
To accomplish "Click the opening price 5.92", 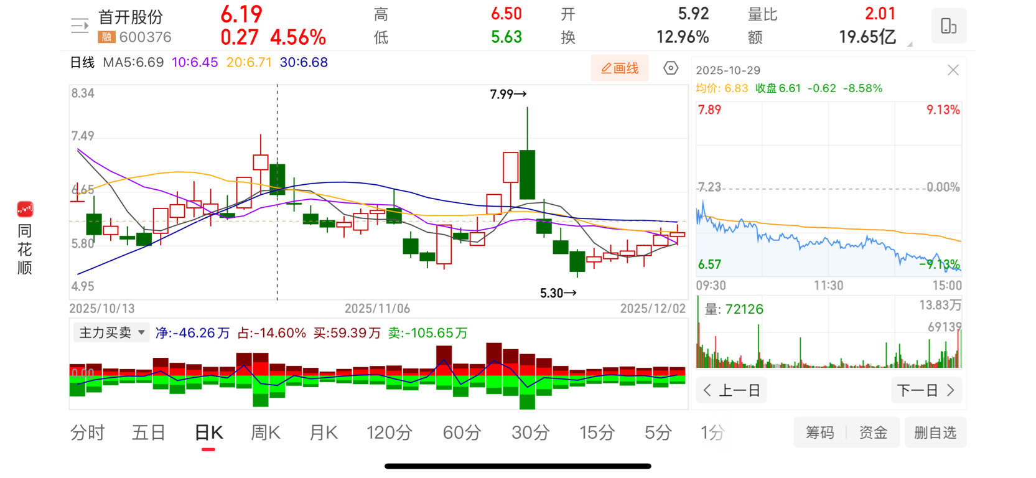I will coord(693,14).
